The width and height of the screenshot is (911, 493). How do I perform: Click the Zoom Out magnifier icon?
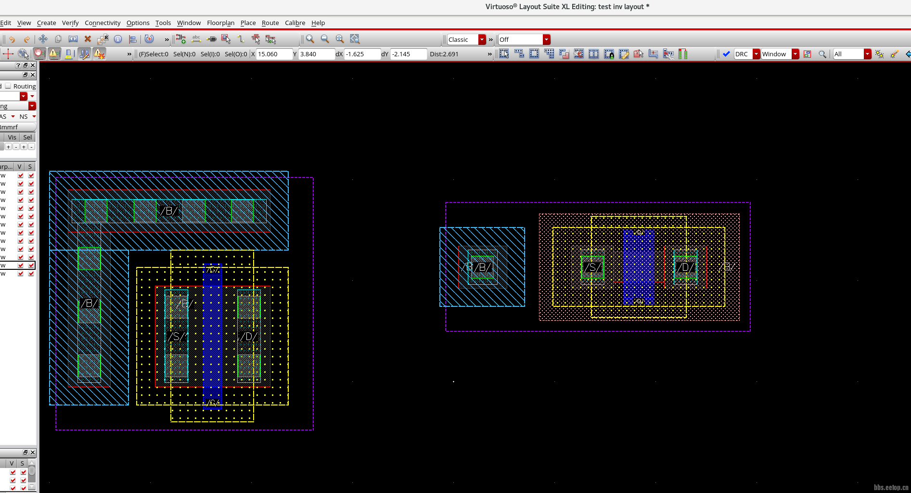[325, 39]
